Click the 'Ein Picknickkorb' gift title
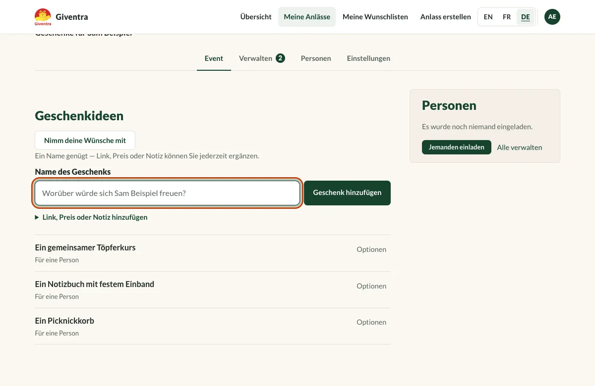Screen dimensions: 595x386 point(64,321)
